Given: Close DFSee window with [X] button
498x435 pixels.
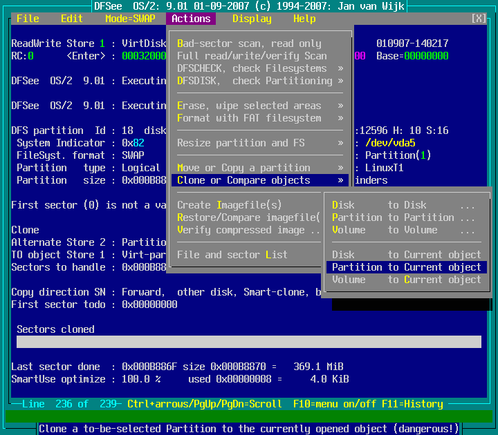Looking at the screenshot, I should point(479,19).
